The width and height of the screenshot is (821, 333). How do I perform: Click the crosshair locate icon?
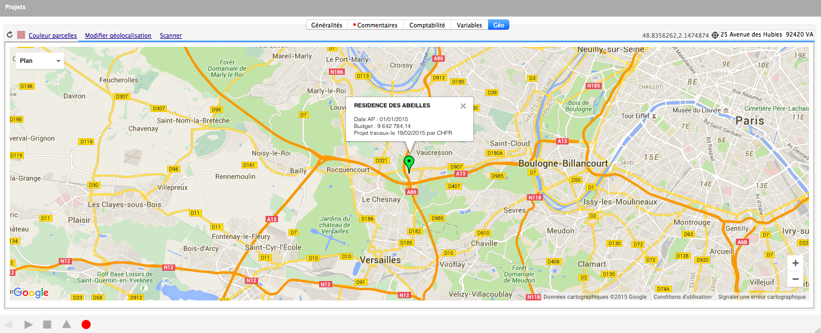[715, 35]
